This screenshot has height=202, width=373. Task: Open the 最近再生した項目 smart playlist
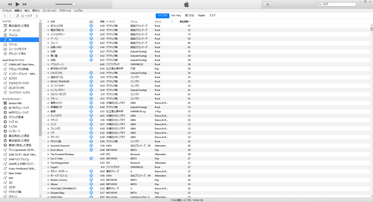[19, 136]
